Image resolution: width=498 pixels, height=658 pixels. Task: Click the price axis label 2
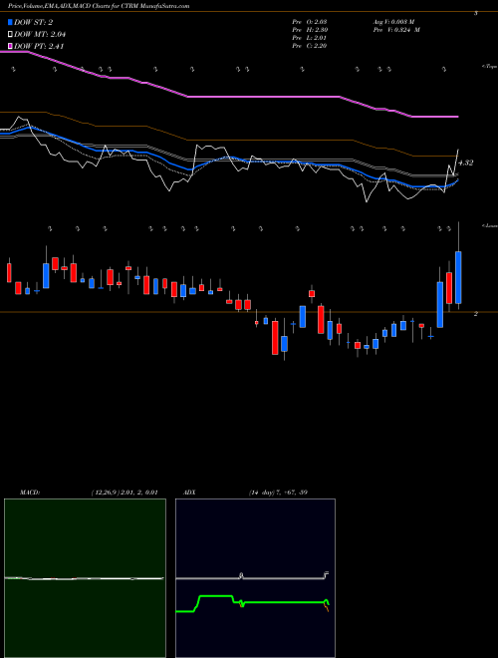tap(475, 313)
